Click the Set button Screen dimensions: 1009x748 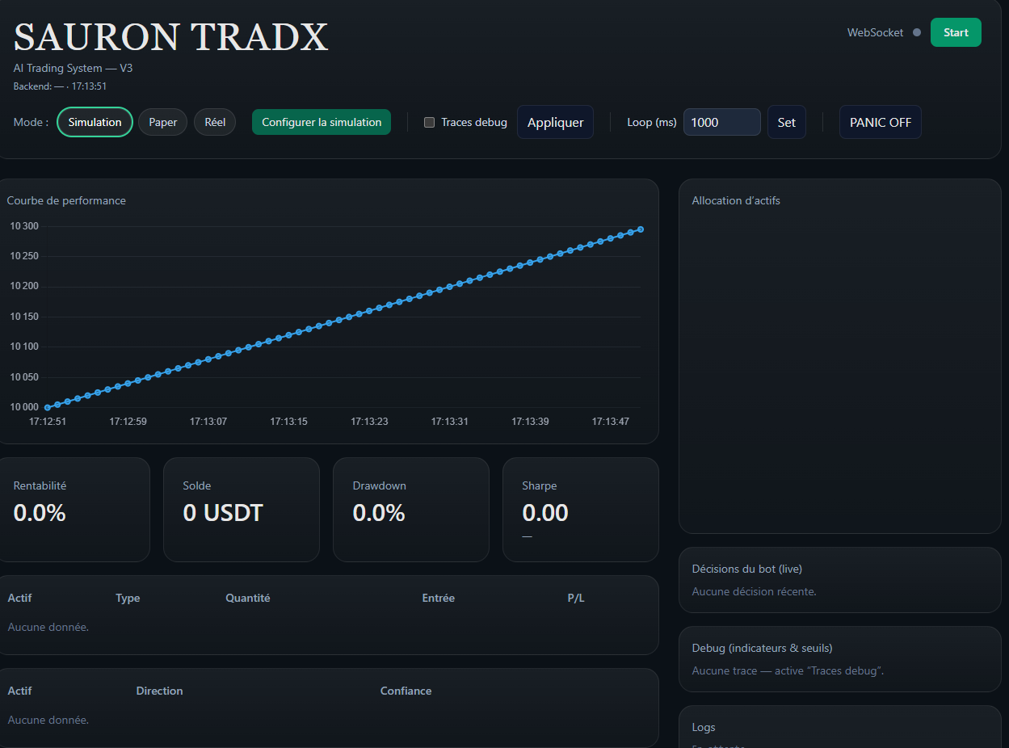click(787, 122)
